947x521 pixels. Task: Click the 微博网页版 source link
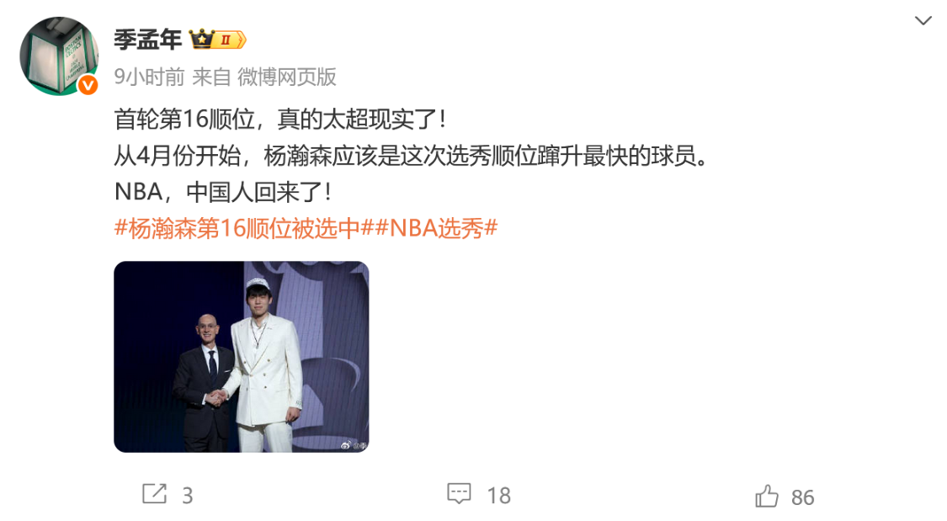tap(287, 77)
